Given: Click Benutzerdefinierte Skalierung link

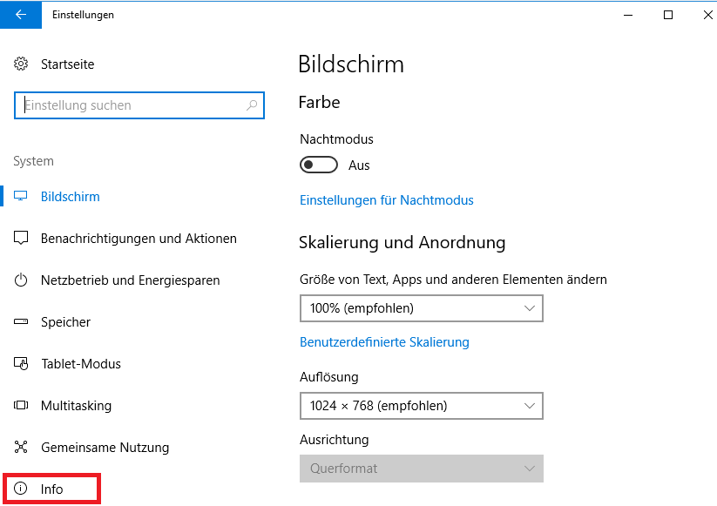Looking at the screenshot, I should (384, 342).
